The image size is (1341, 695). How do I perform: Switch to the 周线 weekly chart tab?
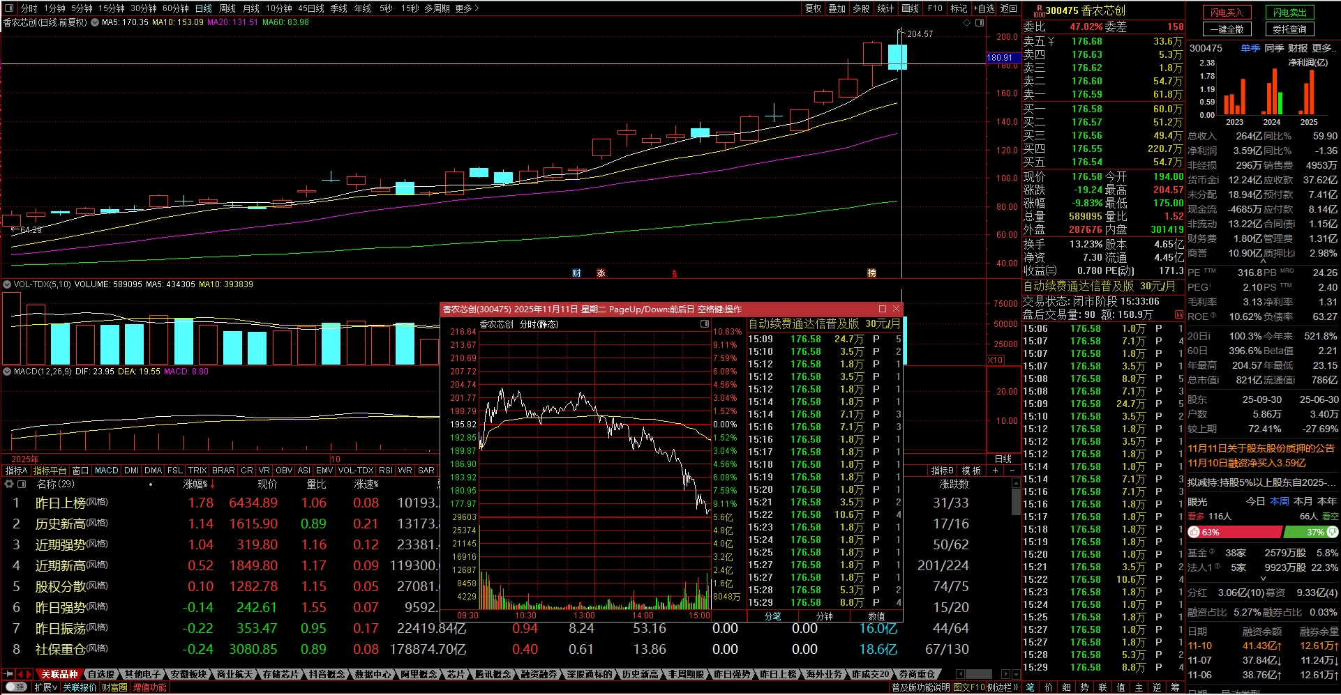coord(227,8)
